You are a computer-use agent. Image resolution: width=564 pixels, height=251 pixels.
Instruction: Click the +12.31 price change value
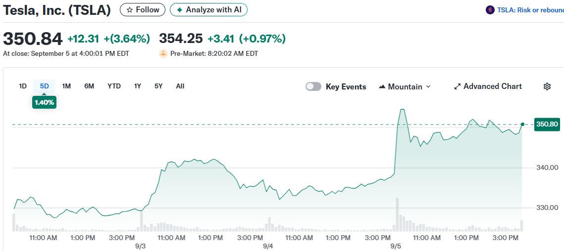(x=84, y=39)
